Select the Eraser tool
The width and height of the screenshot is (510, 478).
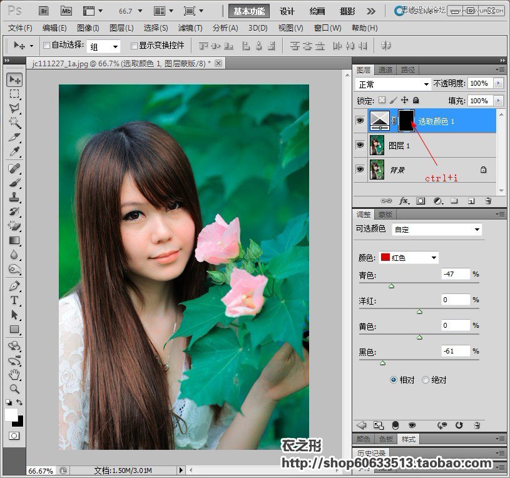pos(14,225)
